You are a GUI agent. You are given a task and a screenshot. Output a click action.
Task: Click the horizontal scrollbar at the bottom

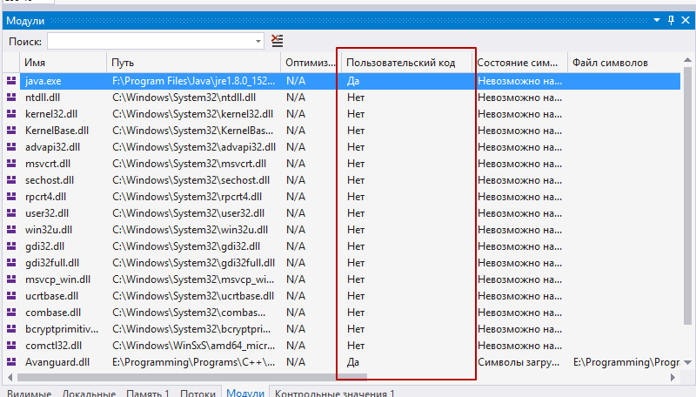(x=191, y=377)
